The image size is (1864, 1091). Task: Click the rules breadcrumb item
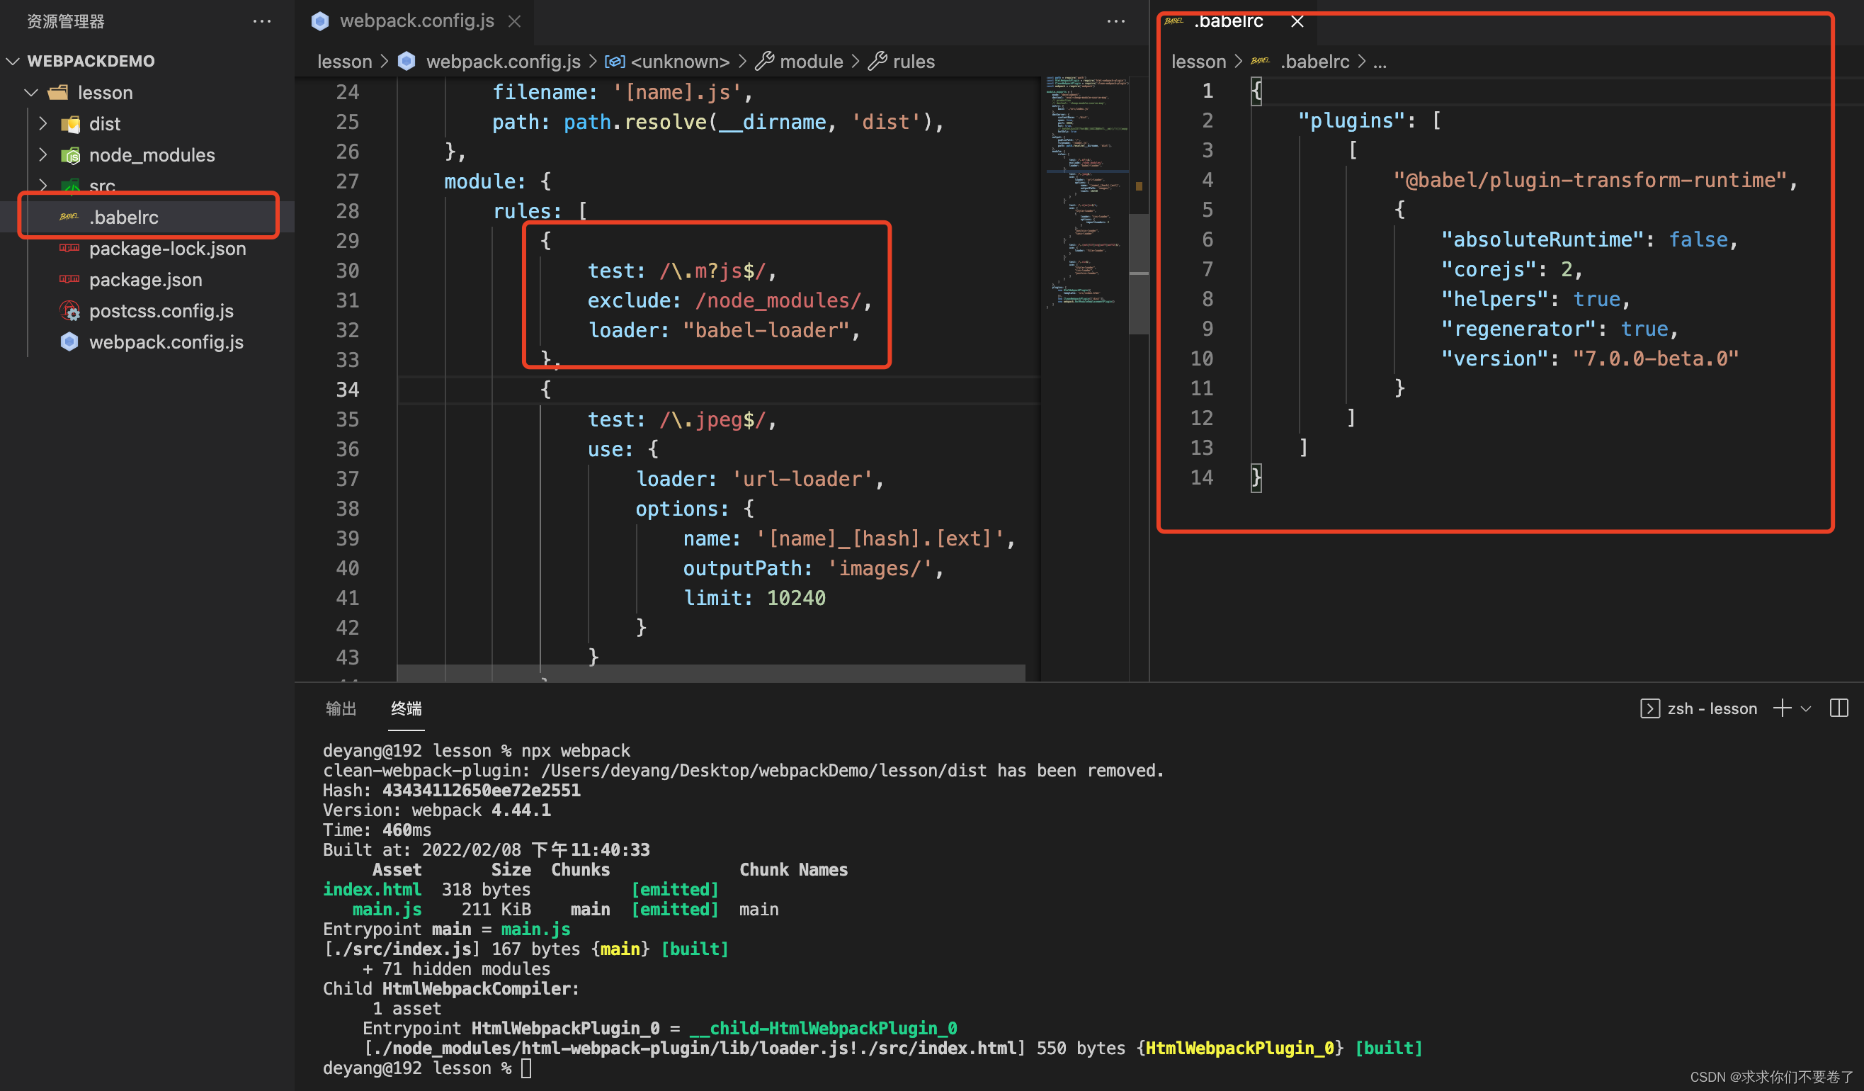click(x=913, y=62)
